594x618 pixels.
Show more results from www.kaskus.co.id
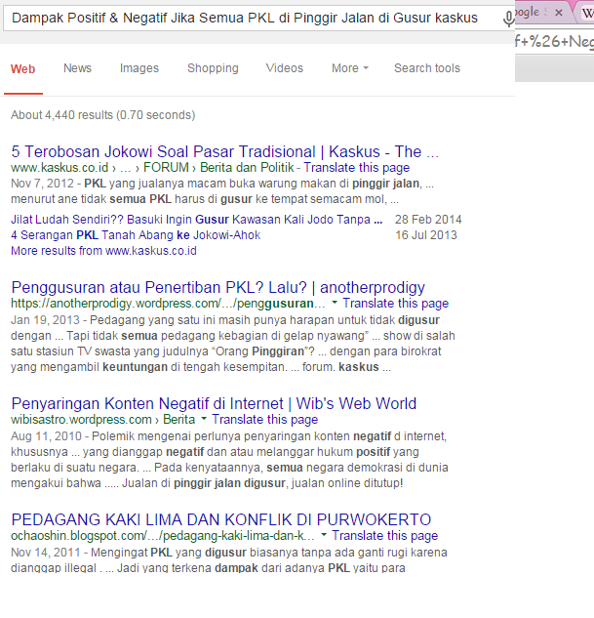[x=103, y=251]
